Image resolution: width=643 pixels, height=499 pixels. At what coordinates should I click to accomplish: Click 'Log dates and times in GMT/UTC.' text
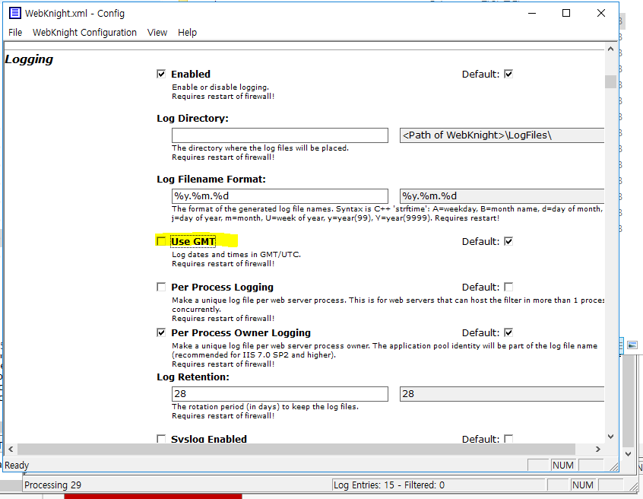tap(236, 254)
